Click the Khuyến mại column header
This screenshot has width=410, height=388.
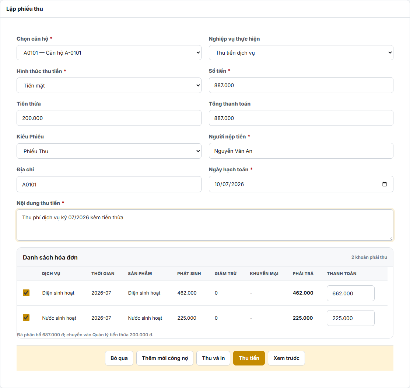click(264, 274)
